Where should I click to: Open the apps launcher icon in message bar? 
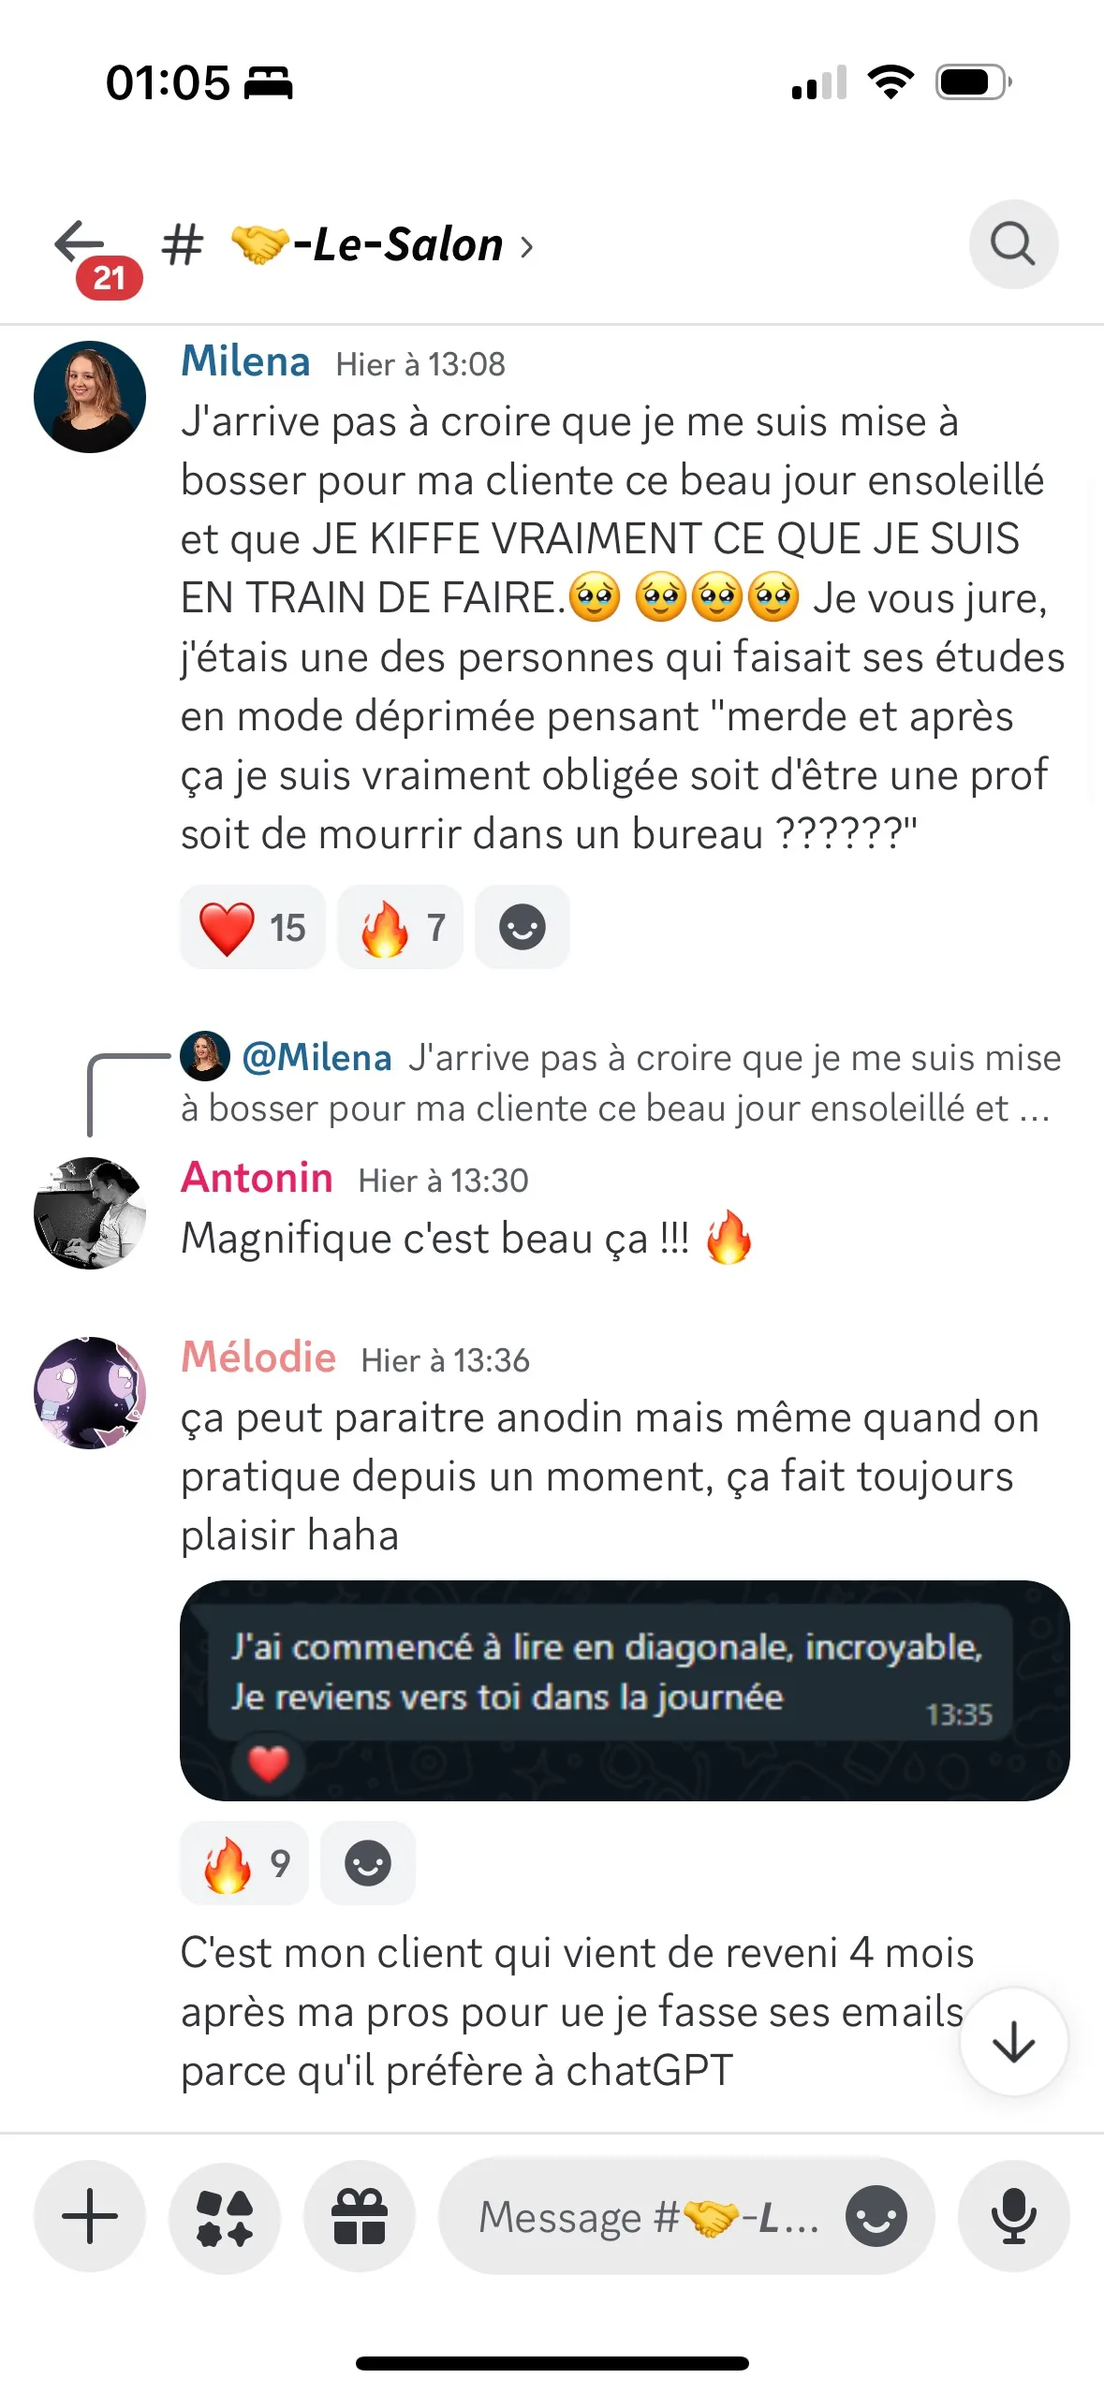[225, 2216]
